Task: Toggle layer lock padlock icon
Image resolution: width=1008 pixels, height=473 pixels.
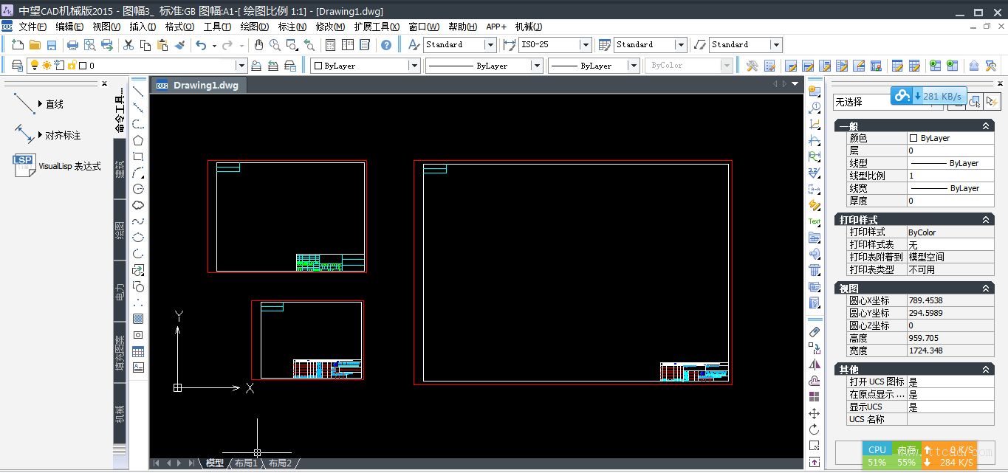Action: click(72, 66)
